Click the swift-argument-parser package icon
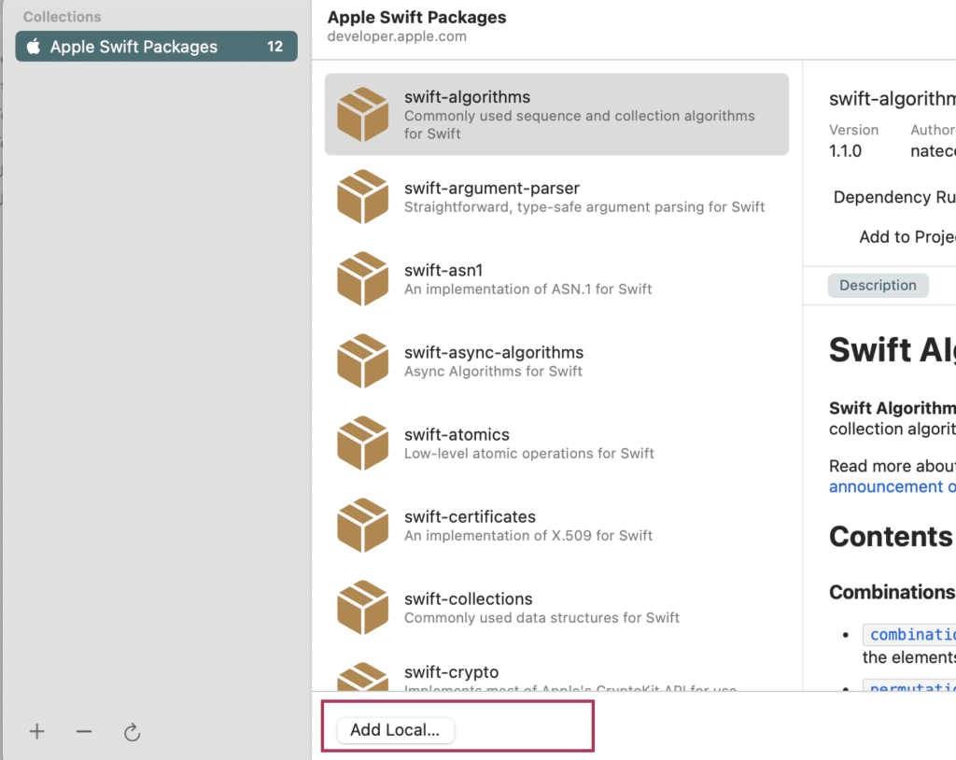This screenshot has width=956, height=760. point(362,196)
